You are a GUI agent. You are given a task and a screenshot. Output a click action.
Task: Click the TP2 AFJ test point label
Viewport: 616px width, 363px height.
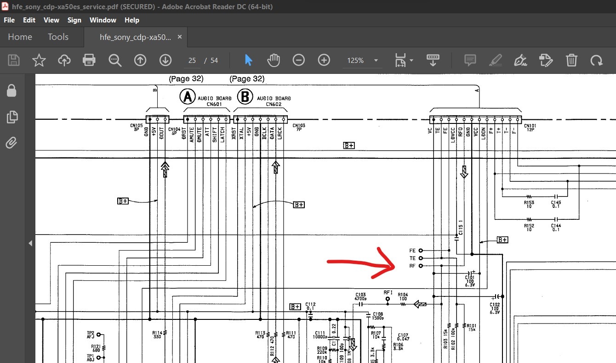pyautogui.click(x=91, y=335)
